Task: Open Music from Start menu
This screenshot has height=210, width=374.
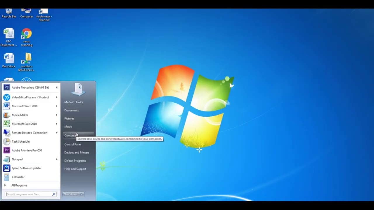Action: [x=68, y=127]
